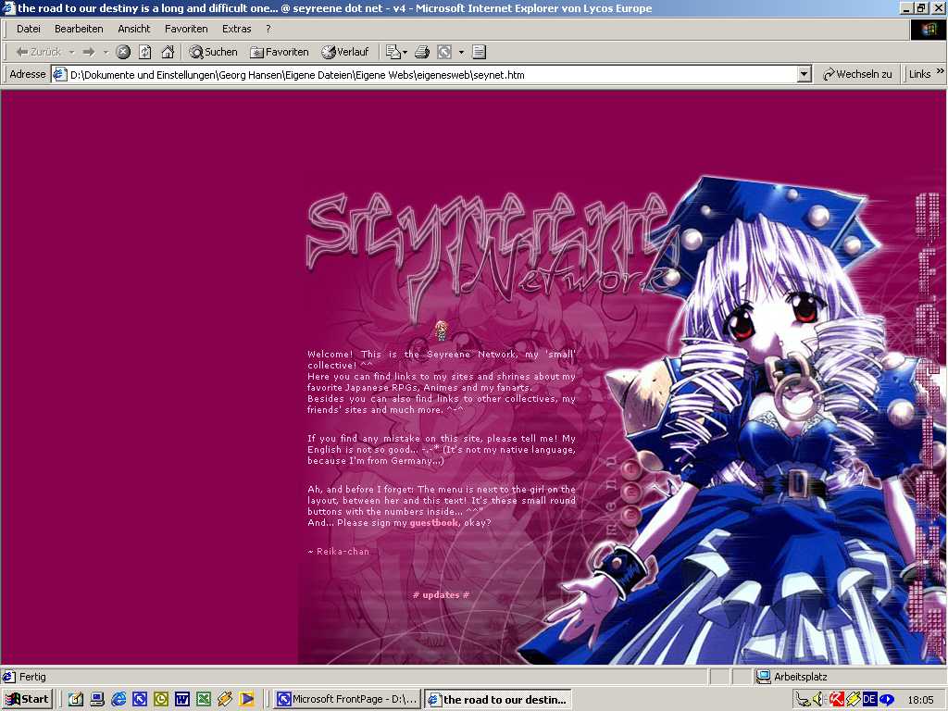
Task: Click the small pixel character sprite above the welcome text
Action: tap(442, 331)
